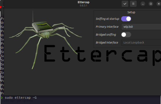This screenshot has height=104, width=161.
Task: Open the Bridged Interface Local Loopback dropdown
Action: (141, 42)
